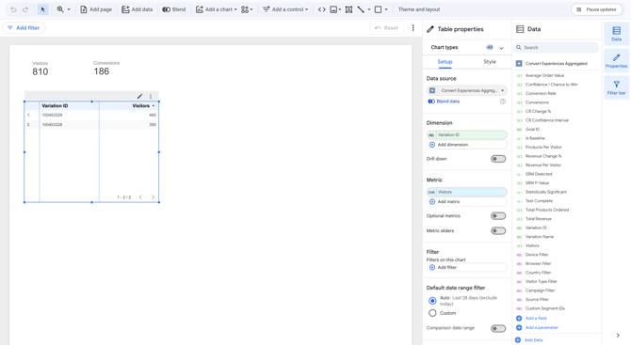Toggle the Comparison date range switch
Screen dimensions: 631x345
click(x=498, y=328)
